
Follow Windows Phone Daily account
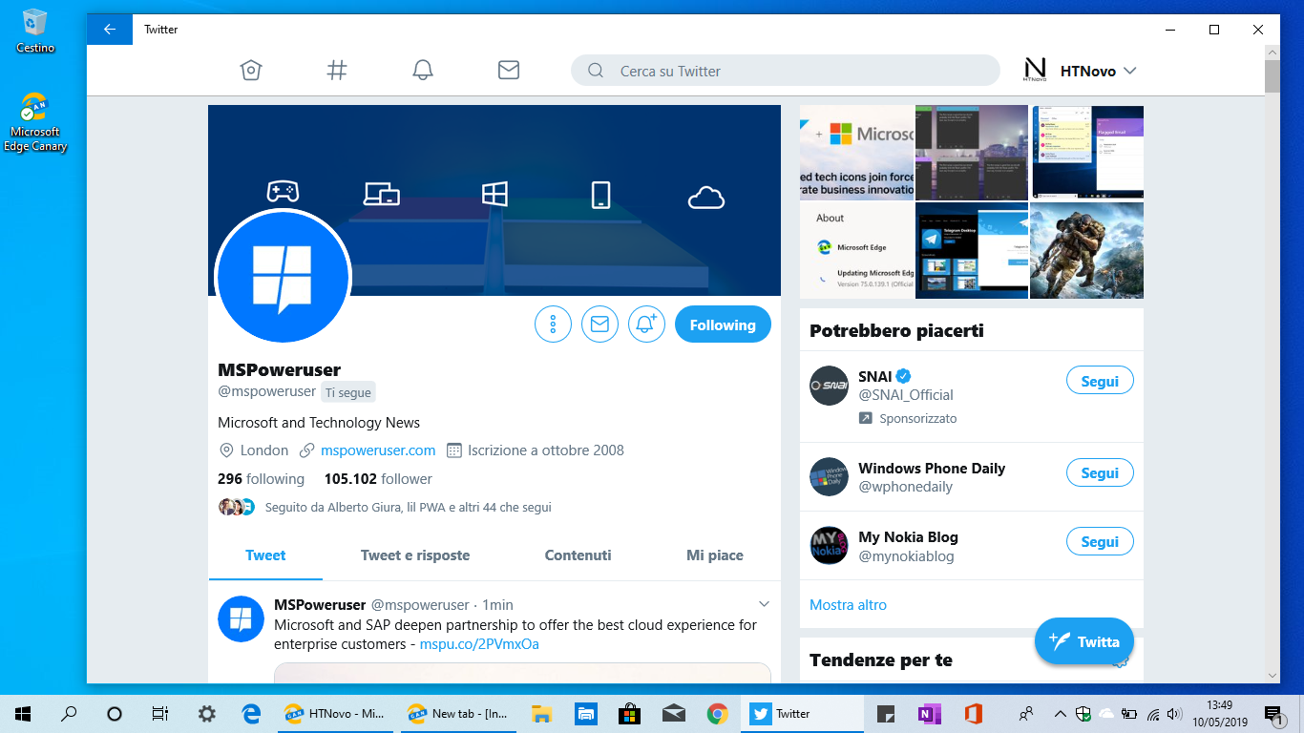point(1100,472)
